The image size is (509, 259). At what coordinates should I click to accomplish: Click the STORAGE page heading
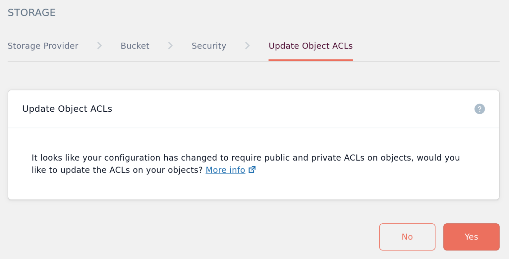tap(31, 12)
